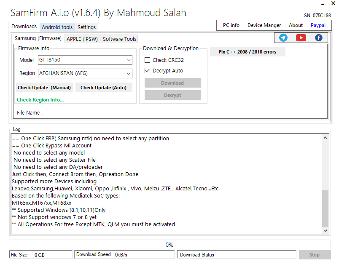
Task: Expand the Model dropdown arrow
Action: click(x=129, y=60)
